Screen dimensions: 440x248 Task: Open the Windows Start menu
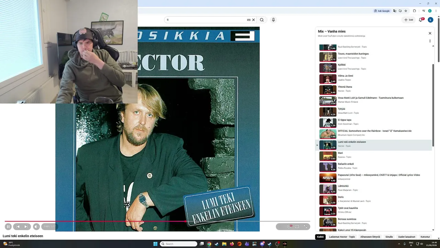pyautogui.click(x=155, y=244)
